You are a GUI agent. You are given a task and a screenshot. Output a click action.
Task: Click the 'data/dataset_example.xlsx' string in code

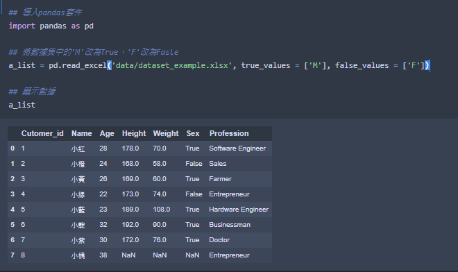click(172, 65)
